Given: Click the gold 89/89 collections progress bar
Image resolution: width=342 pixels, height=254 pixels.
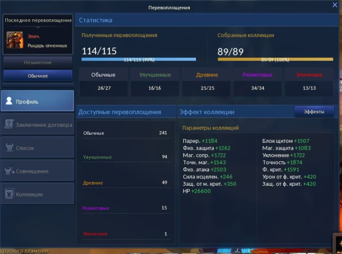Looking at the screenshot, I should (x=275, y=60).
